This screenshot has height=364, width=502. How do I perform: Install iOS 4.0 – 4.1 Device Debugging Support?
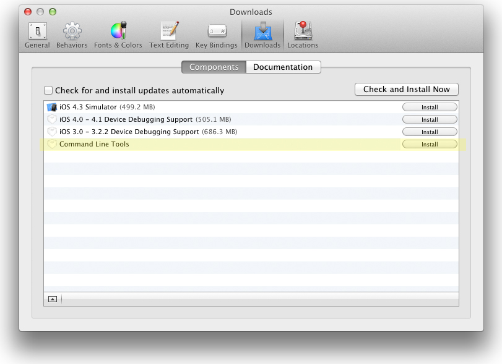[x=430, y=119]
